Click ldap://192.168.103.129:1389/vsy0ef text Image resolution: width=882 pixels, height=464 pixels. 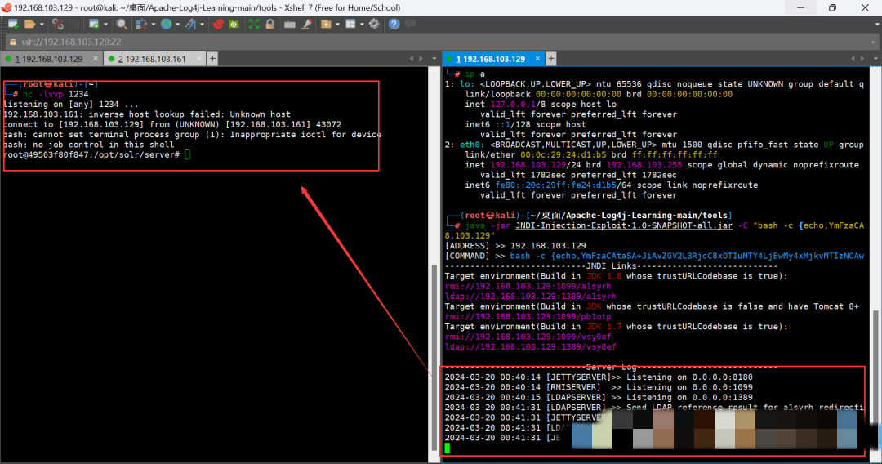pyautogui.click(x=530, y=347)
